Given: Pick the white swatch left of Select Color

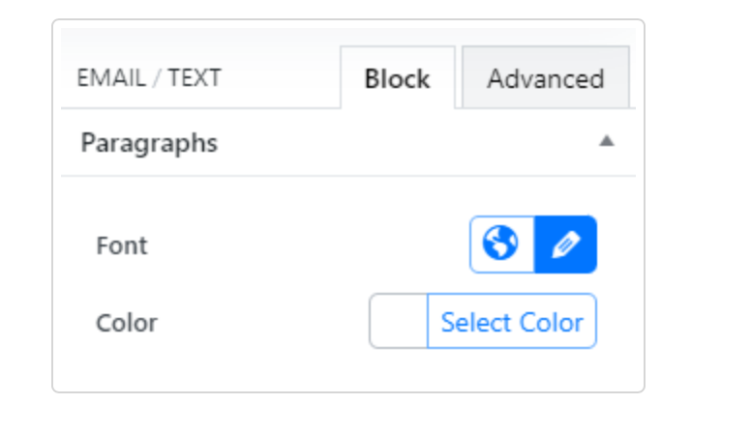Looking at the screenshot, I should click(399, 322).
